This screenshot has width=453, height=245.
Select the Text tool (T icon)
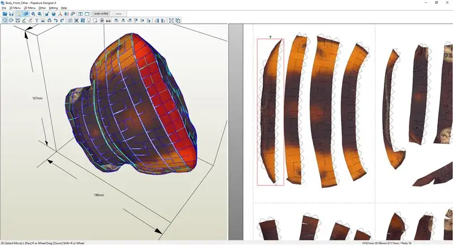tap(37, 20)
